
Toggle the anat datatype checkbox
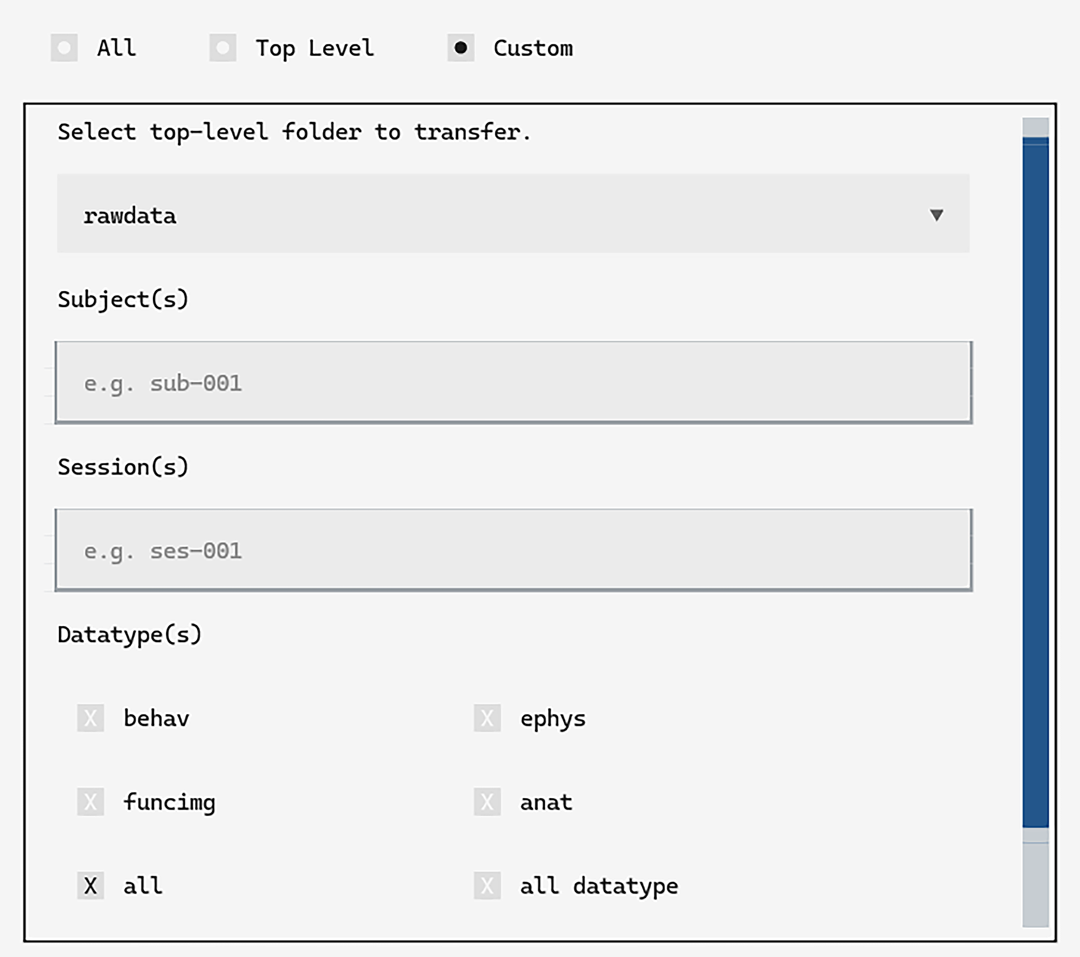coord(487,802)
